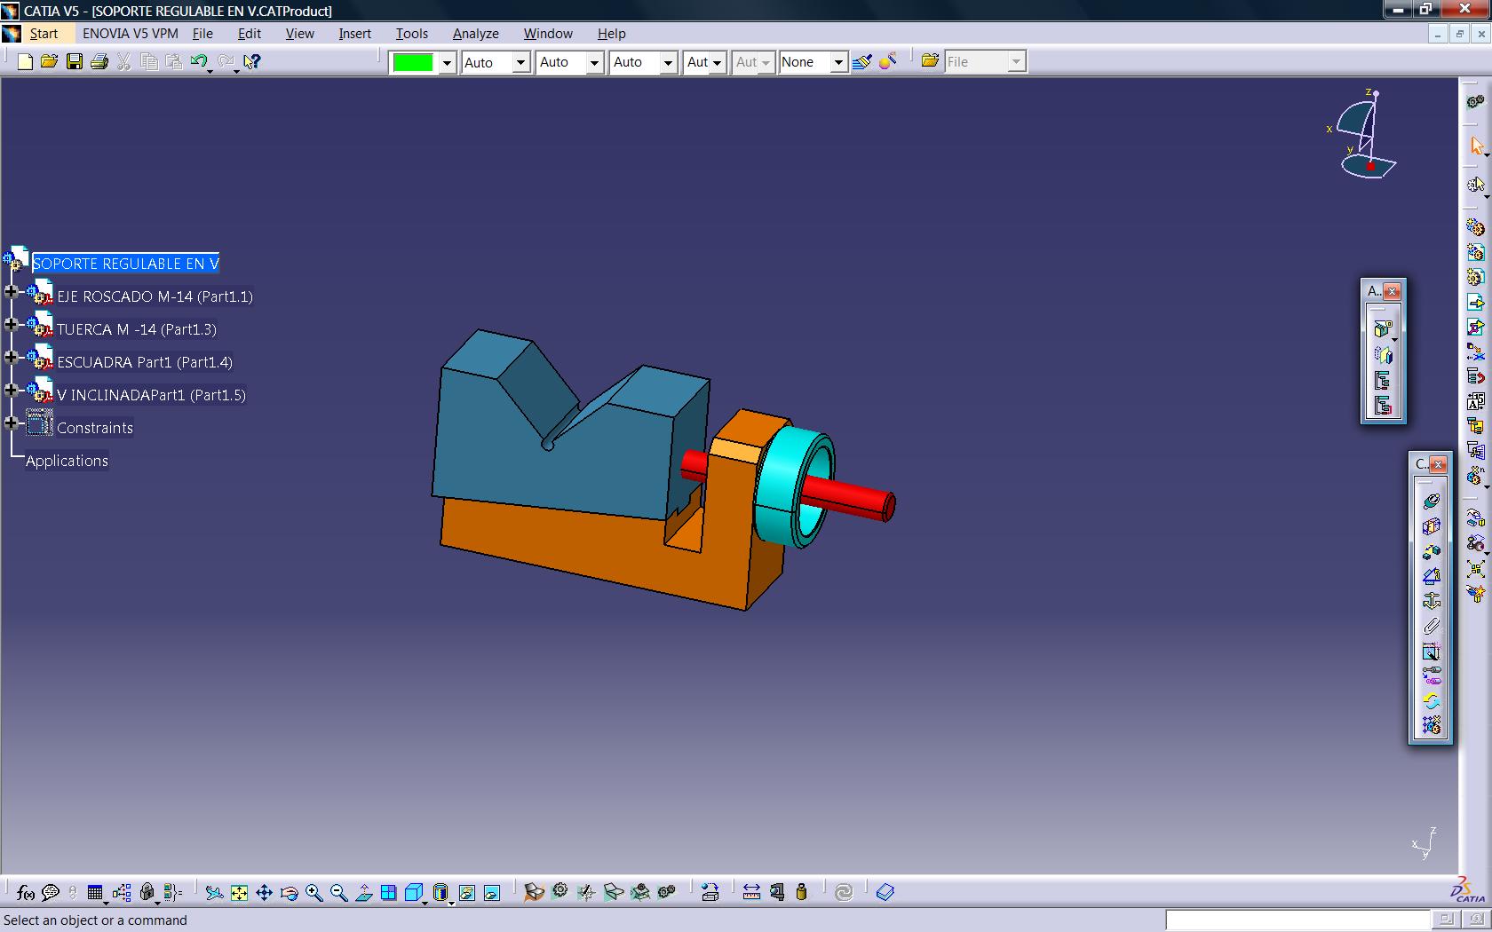Click the Isometric View cube icon
This screenshot has width=1492, height=932.
[x=414, y=892]
